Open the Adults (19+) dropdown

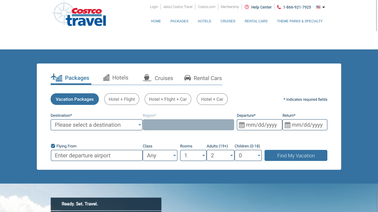tap(221, 155)
